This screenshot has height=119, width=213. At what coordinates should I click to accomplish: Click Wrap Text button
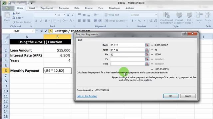pyautogui.click(x=112, y=15)
